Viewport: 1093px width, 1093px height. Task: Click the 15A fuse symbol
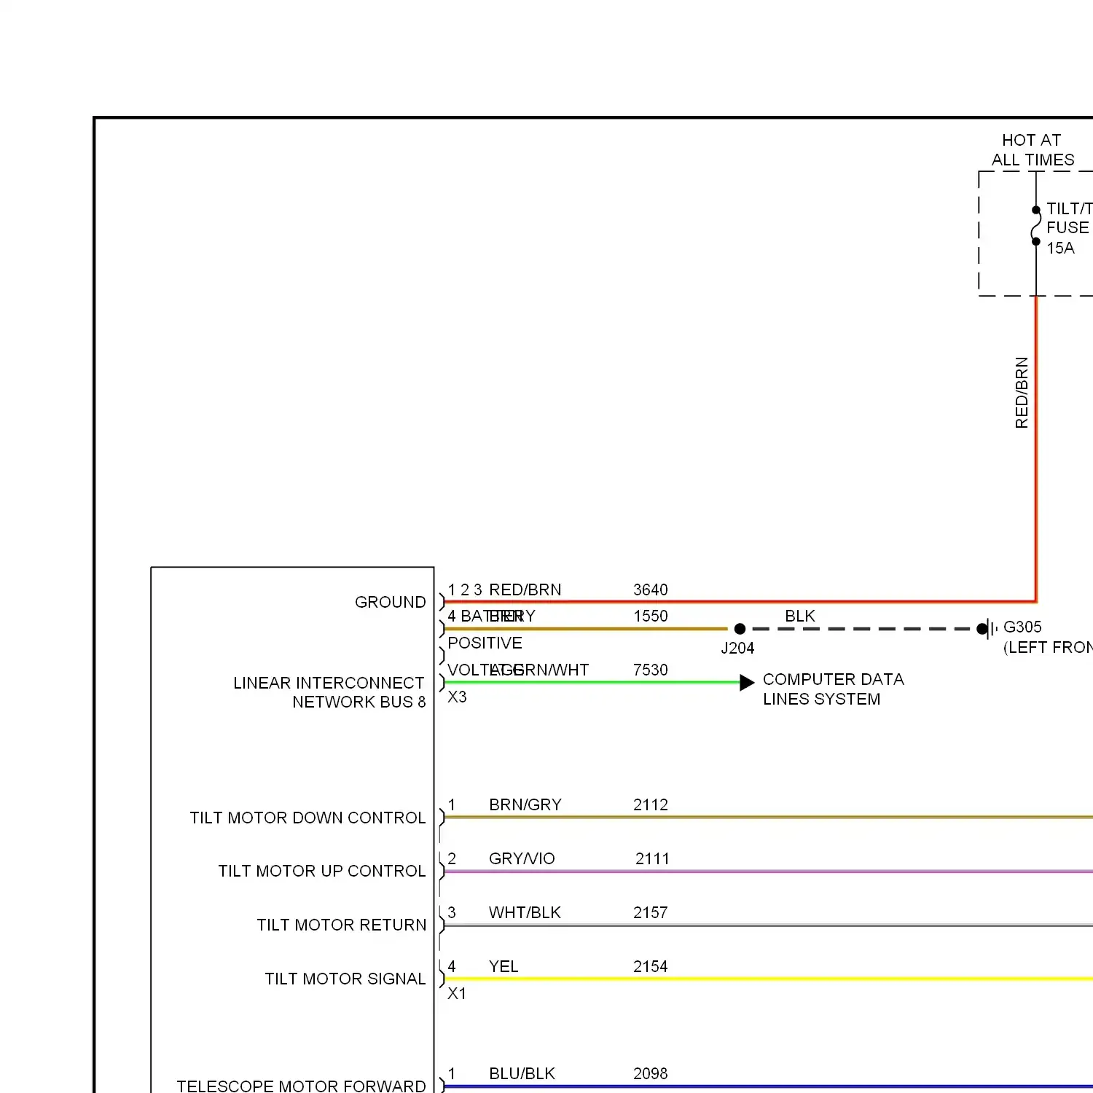pos(1035,226)
